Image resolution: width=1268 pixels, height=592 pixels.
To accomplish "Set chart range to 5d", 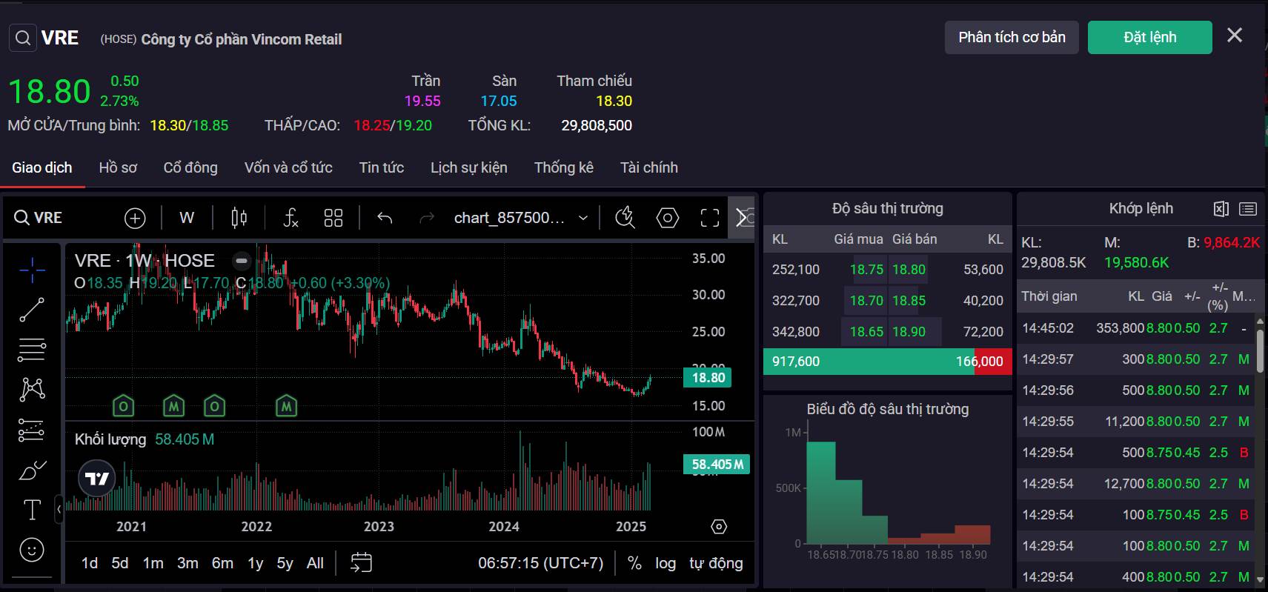I will [120, 563].
